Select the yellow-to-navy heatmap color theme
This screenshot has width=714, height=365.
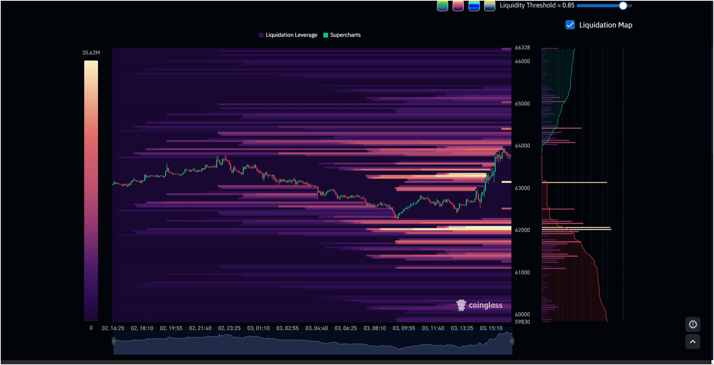point(490,6)
